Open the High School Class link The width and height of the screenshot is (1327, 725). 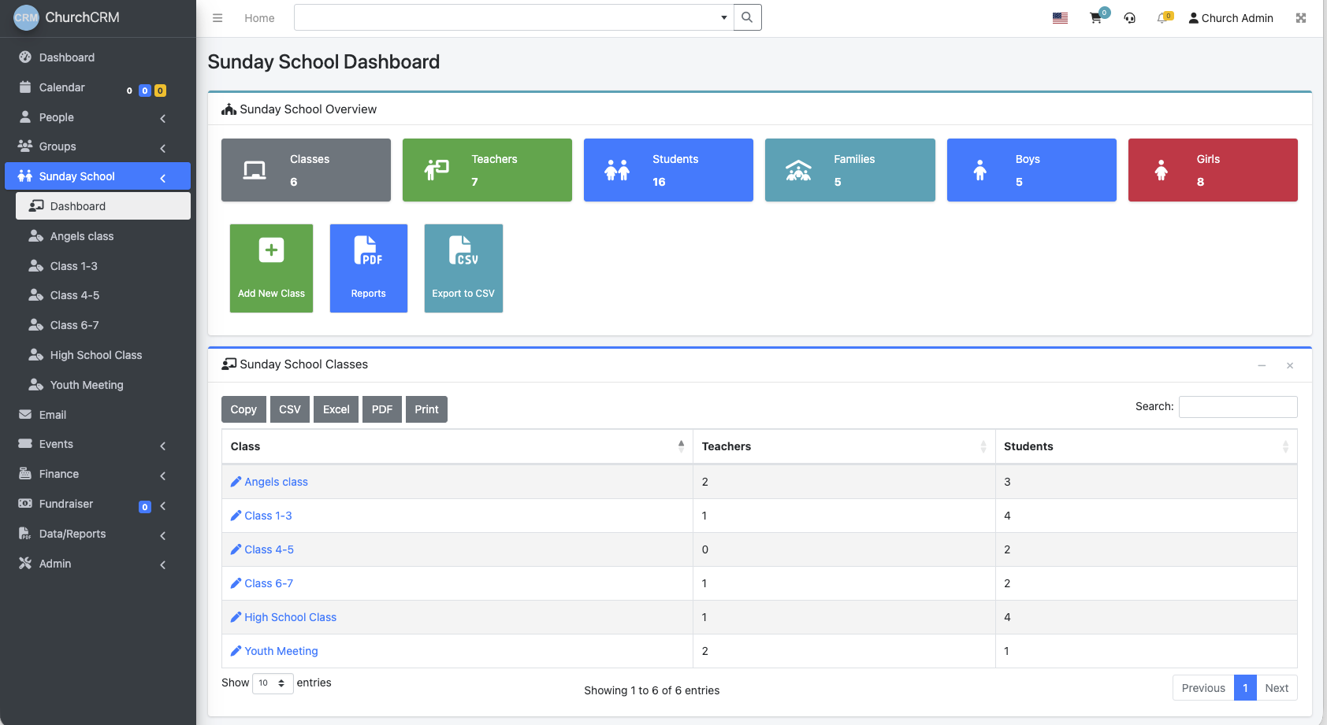pyautogui.click(x=290, y=617)
